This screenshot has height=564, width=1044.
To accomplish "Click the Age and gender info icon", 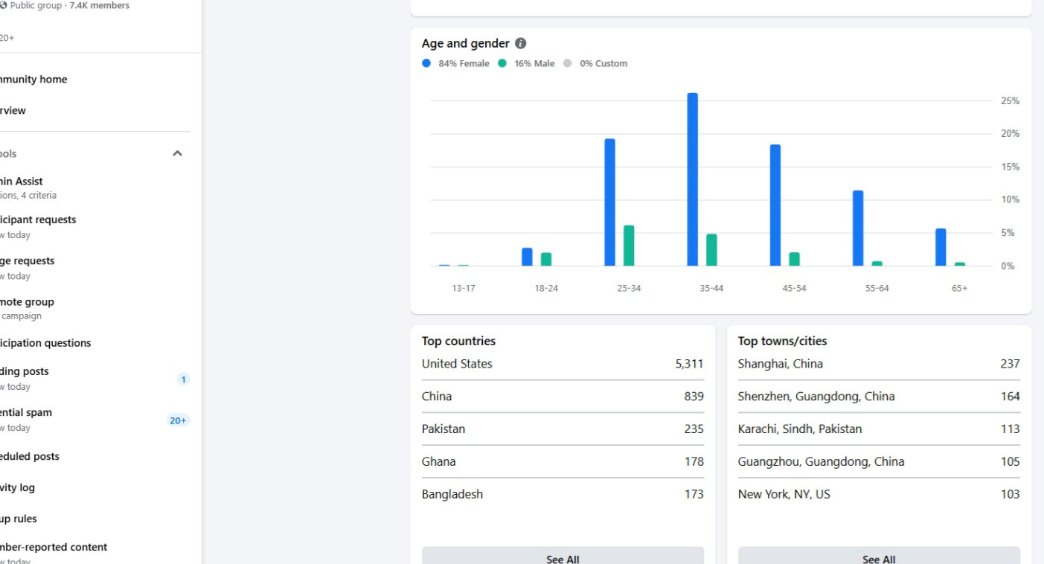I will 521,44.
